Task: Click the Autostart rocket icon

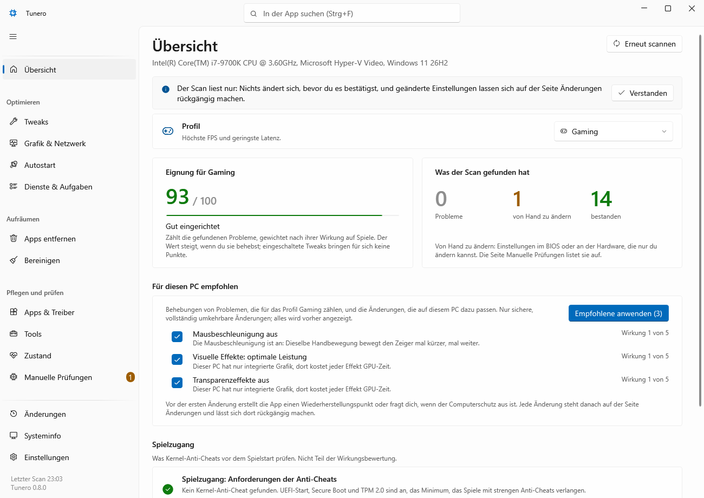Action: [14, 165]
